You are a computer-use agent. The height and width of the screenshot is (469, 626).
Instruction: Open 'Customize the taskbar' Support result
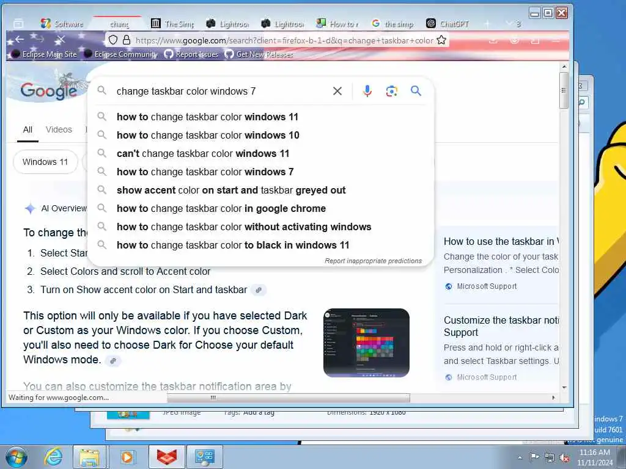pyautogui.click(x=501, y=326)
